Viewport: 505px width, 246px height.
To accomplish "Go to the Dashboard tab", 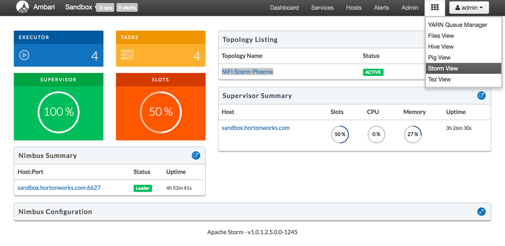I will (x=284, y=8).
